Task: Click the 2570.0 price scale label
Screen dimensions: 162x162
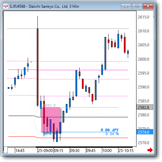Action: (x=144, y=143)
